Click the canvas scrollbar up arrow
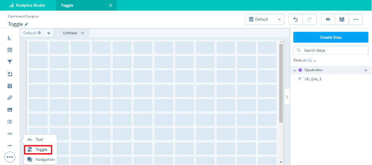Viewport: 372px width, 165px height. coord(281,42)
